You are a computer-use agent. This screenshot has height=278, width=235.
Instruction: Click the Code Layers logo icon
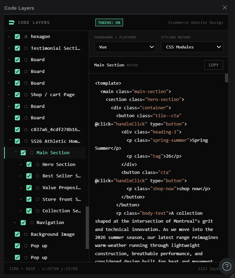click(12, 22)
